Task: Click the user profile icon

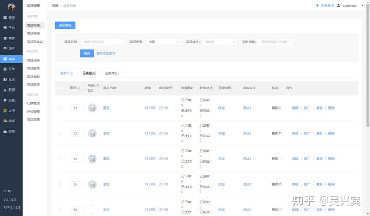Action: [338, 6]
